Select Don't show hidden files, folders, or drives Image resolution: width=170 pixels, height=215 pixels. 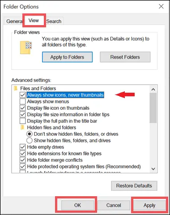point(30,134)
